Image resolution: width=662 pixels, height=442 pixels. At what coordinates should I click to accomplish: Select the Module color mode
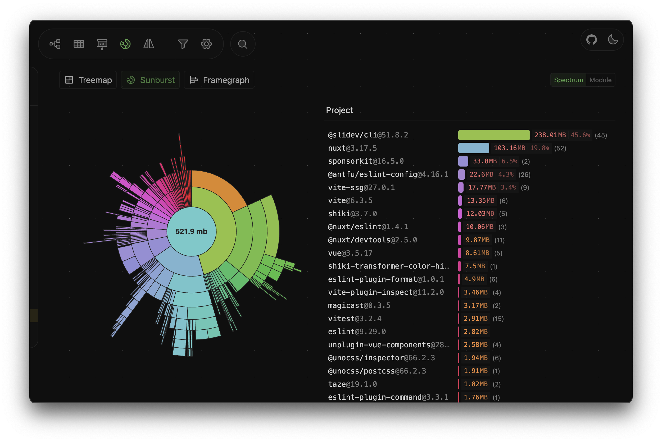pos(601,80)
